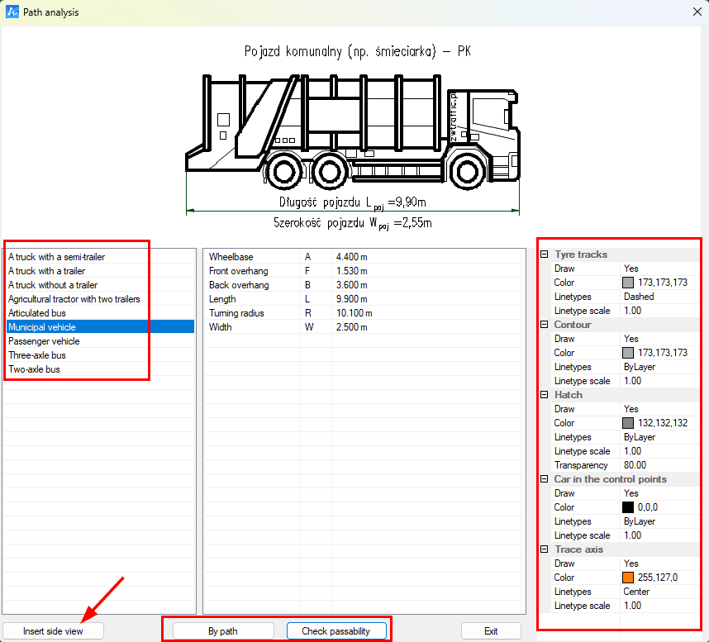The height and width of the screenshot is (642, 709).
Task: Select Wheelbase value 4.400 m
Action: (352, 257)
